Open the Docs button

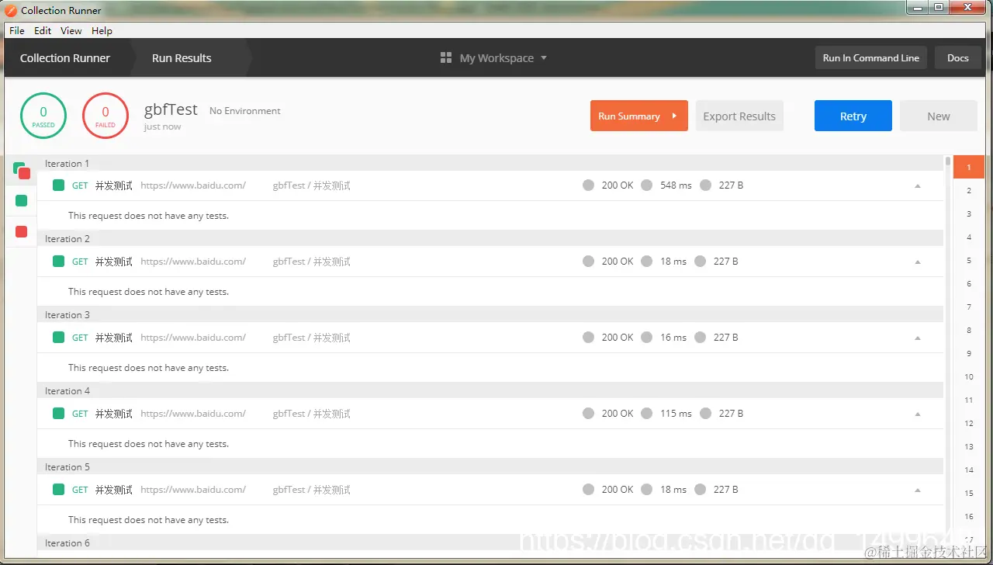(x=958, y=58)
